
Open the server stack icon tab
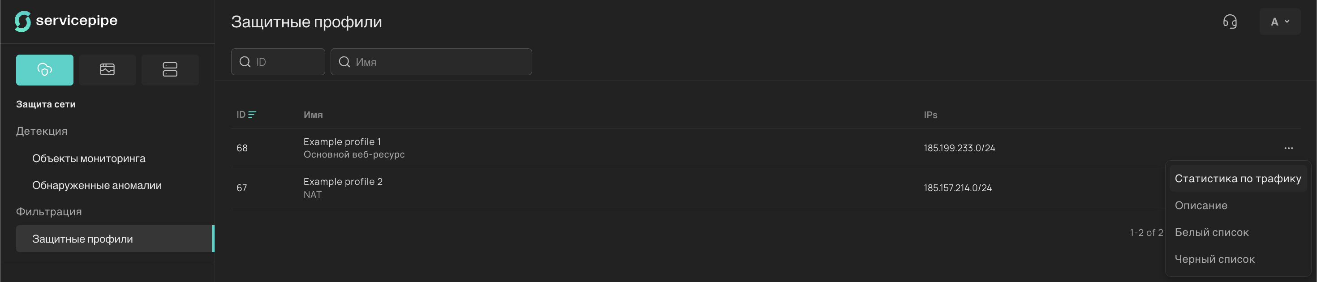coord(170,69)
